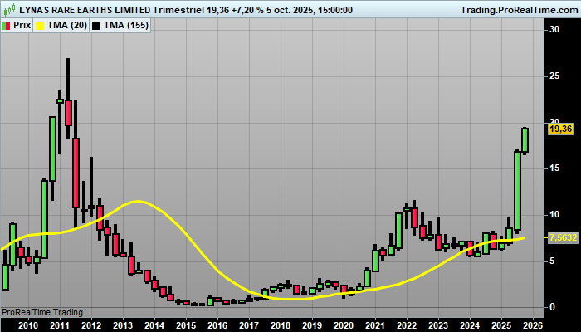This screenshot has width=581, height=332.
Task: Click the 2010 year label
Action: pyautogui.click(x=28, y=325)
